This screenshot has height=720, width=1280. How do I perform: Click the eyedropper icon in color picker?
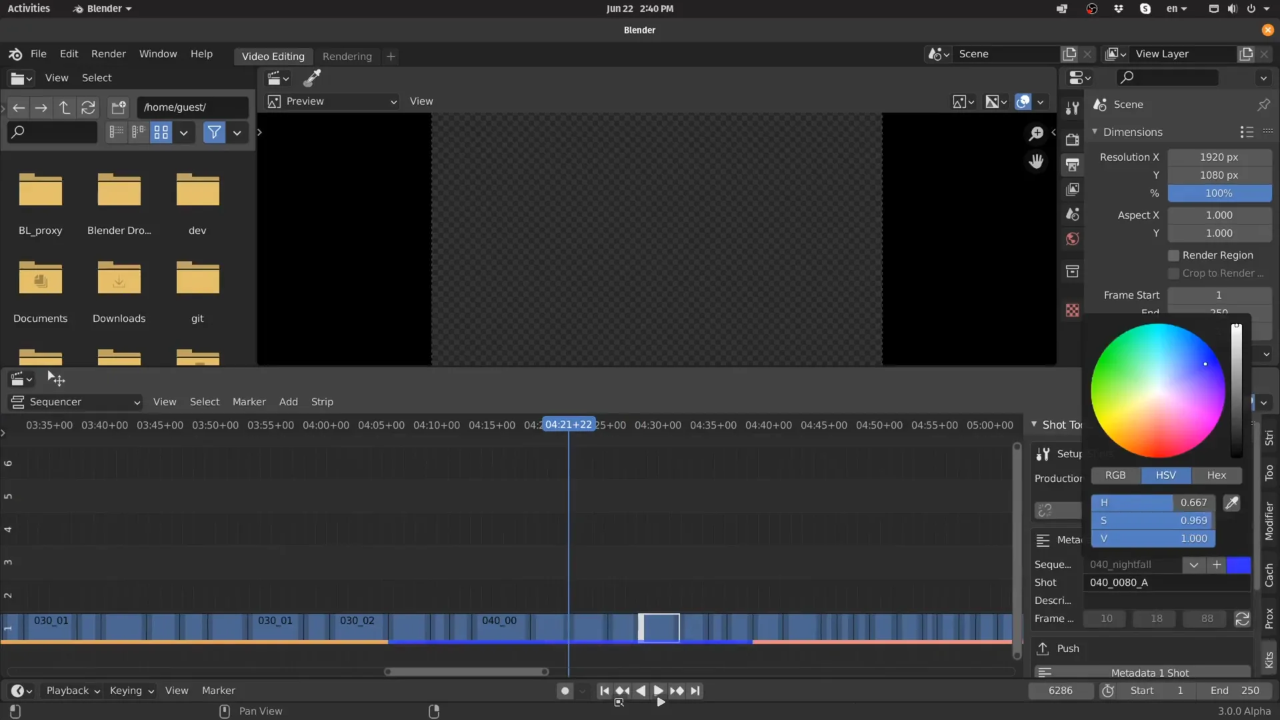(1231, 503)
